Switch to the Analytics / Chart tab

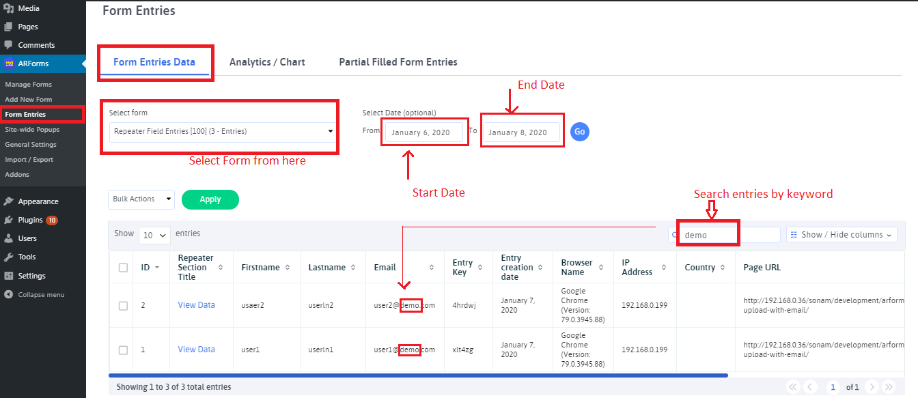(x=267, y=62)
